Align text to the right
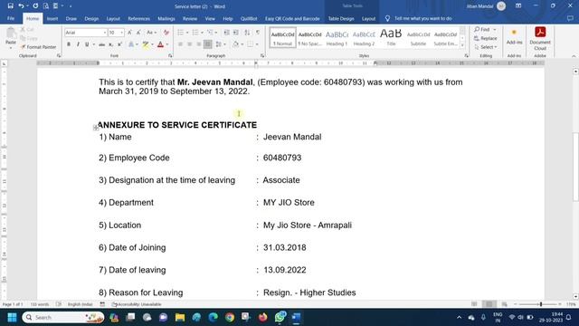The height and width of the screenshot is (326, 579). tap(199, 44)
